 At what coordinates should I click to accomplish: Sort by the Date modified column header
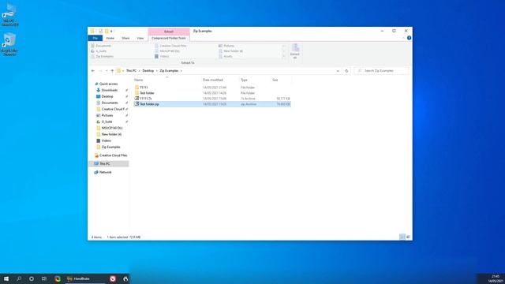[x=213, y=80]
